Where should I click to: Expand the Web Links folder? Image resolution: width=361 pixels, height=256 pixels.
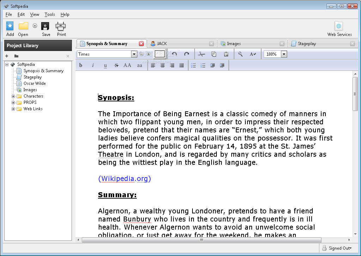click(13, 109)
